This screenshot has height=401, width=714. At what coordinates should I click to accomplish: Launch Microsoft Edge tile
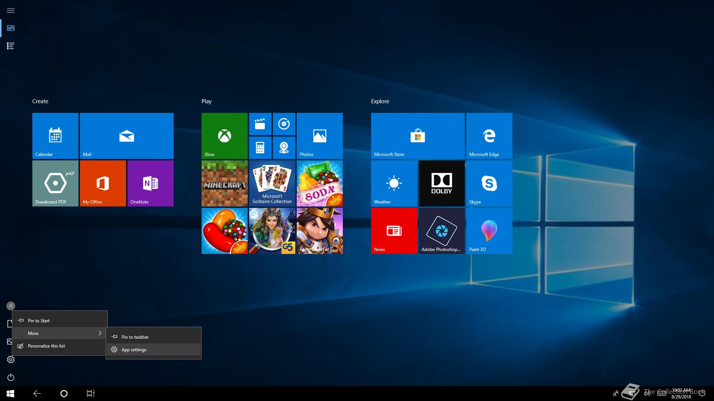(x=489, y=136)
